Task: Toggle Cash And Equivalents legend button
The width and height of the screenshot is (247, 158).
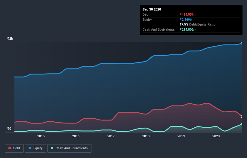Action: point(69,148)
